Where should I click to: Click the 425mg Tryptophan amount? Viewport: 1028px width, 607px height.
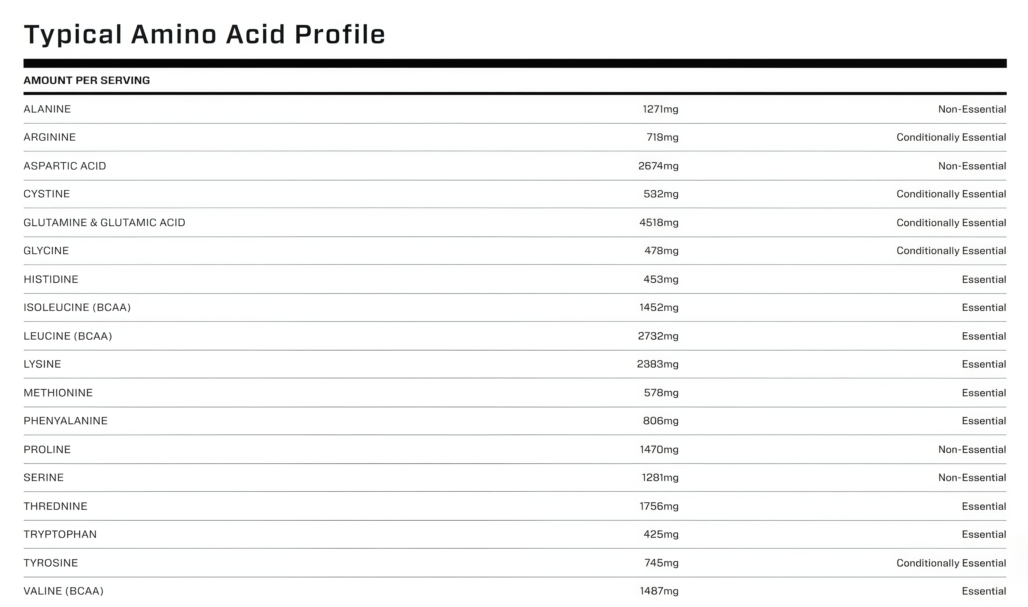[x=661, y=534]
